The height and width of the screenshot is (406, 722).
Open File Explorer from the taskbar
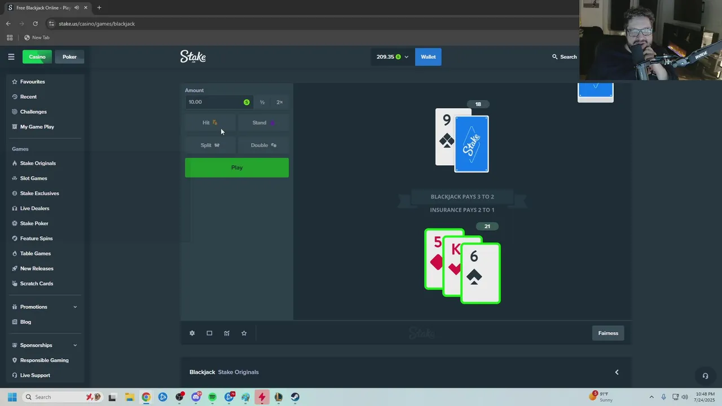tap(129, 397)
